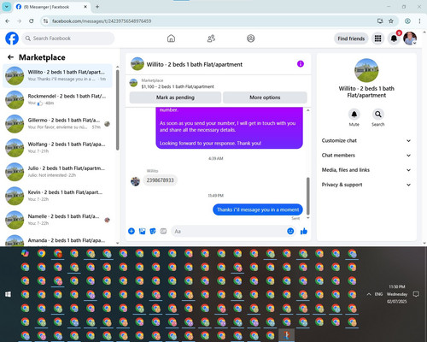Open Namelle conversation in chat list
This screenshot has height=342, width=427.
[x=58, y=220]
